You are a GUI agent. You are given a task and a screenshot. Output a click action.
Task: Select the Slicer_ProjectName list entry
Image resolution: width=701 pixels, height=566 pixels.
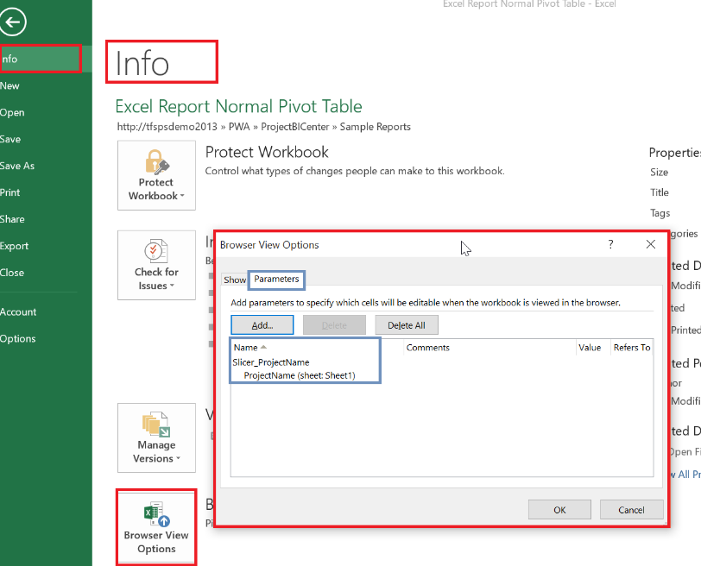click(x=271, y=362)
